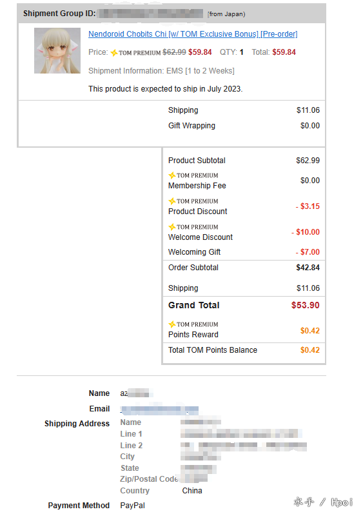Click the TOM Premium star beside Price
The height and width of the screenshot is (514, 363).
click(113, 52)
